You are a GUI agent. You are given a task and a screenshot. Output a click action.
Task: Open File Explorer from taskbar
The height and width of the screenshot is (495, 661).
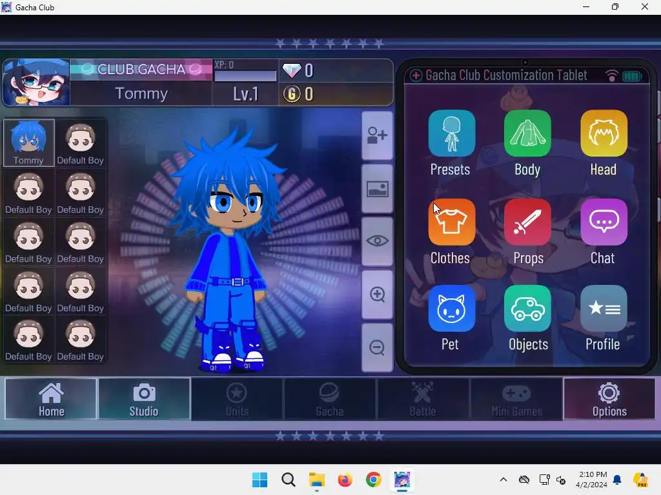[x=316, y=480]
